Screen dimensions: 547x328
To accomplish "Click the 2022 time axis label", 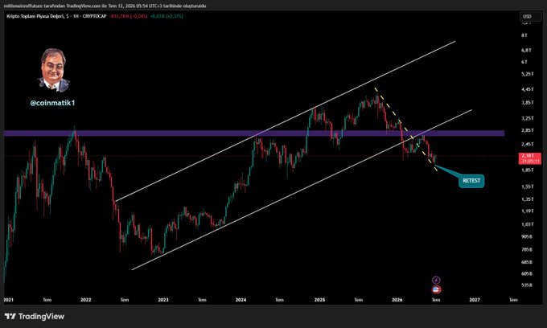I will click(x=85, y=300).
